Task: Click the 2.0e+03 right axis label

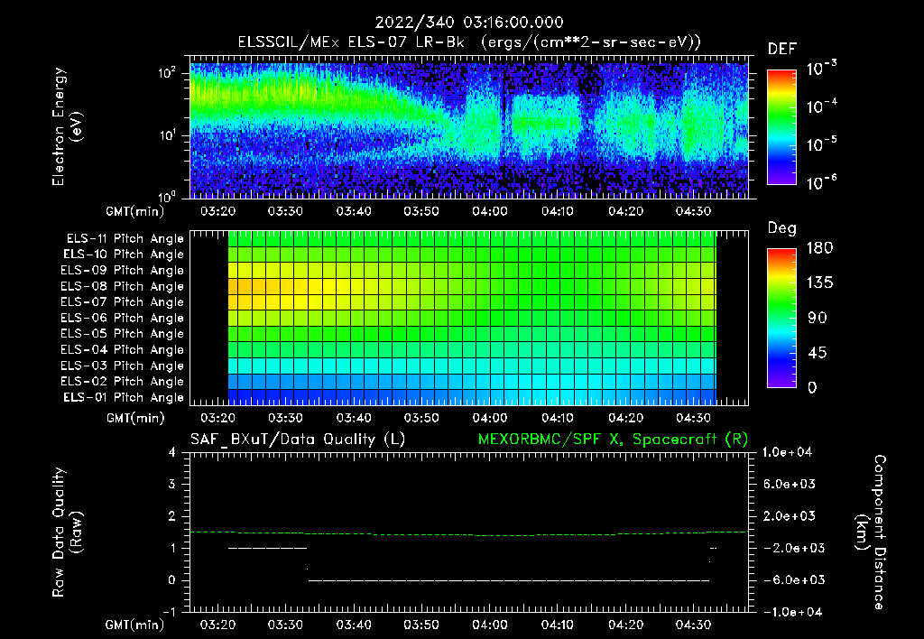Action: pyautogui.click(x=789, y=515)
